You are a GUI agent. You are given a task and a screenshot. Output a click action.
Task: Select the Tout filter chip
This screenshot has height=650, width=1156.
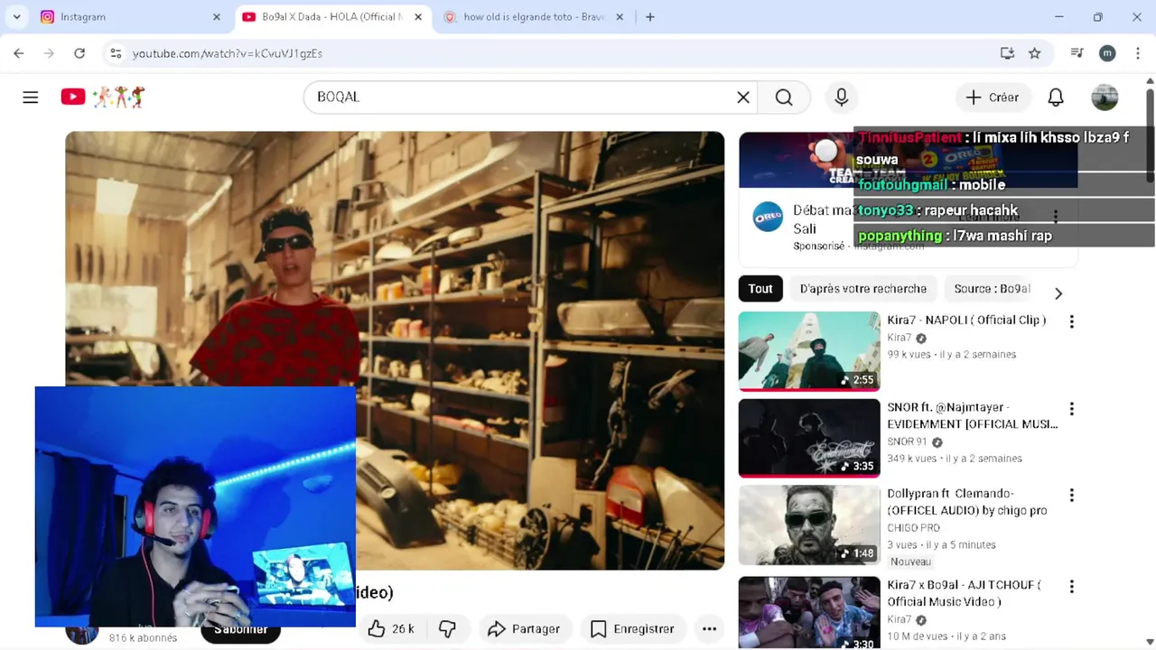[x=760, y=289]
